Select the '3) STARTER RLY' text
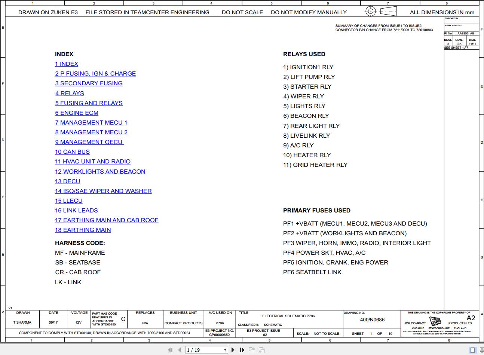This screenshot has width=484, height=355. click(x=307, y=87)
